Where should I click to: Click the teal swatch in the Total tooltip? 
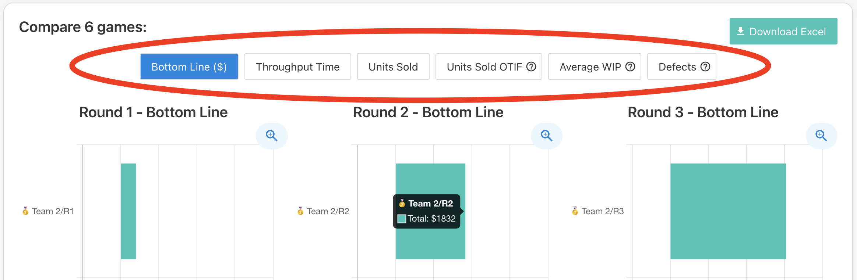coord(402,219)
